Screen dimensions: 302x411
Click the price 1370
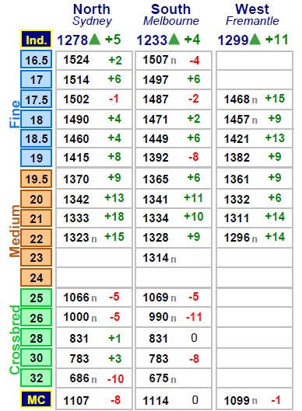76,179
